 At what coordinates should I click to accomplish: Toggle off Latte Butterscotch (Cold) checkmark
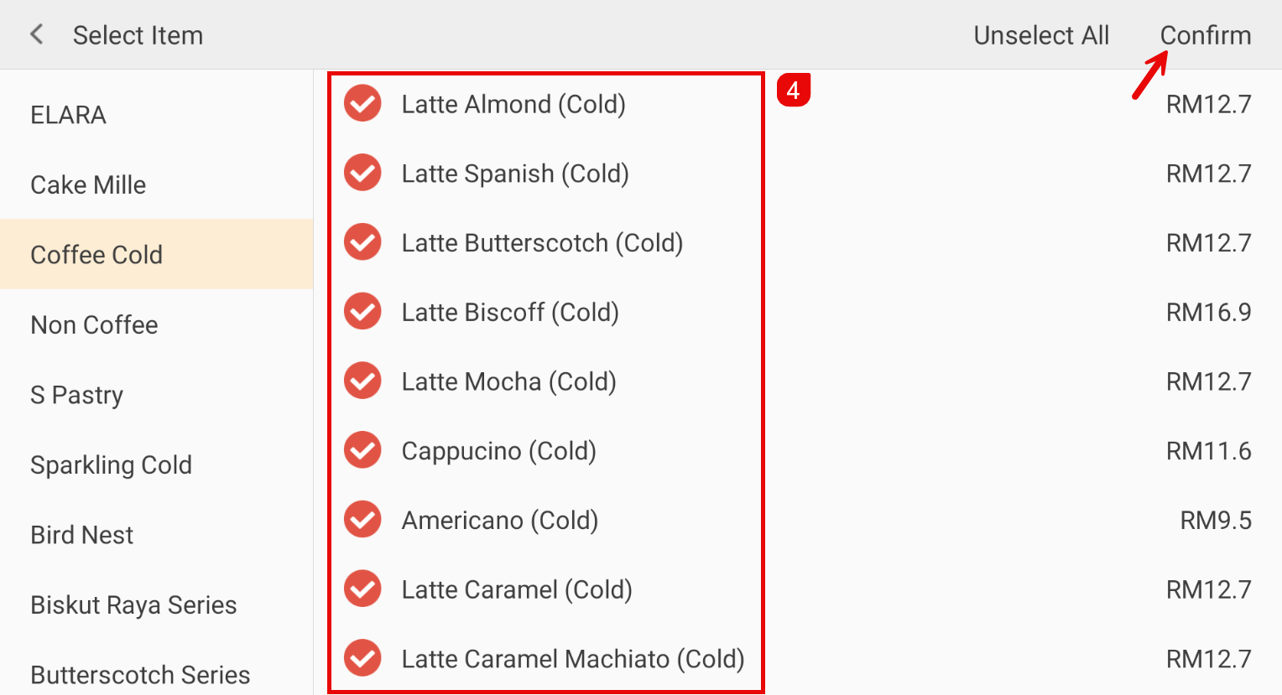click(x=362, y=242)
